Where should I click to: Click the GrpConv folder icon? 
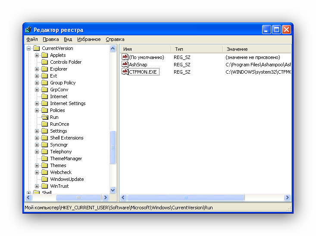(44, 90)
